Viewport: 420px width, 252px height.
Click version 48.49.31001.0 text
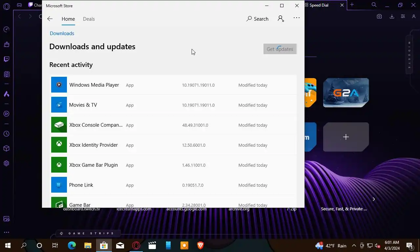pyautogui.click(x=195, y=125)
